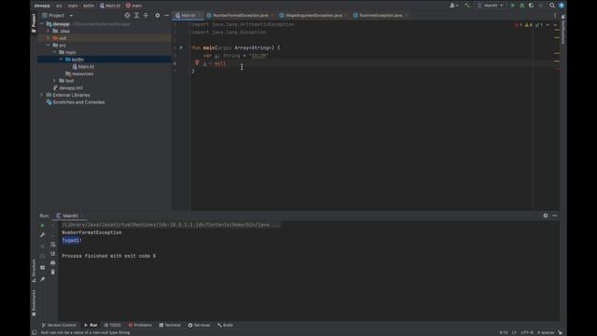Image resolution: width=597 pixels, height=336 pixels.
Task: Open Services tool window
Action: coord(199,325)
